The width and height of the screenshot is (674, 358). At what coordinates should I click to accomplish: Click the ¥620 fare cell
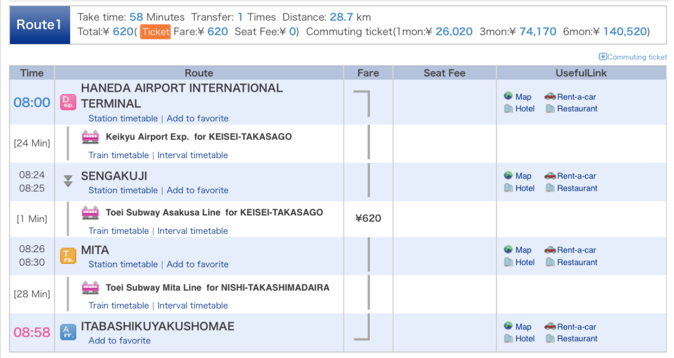tap(368, 218)
